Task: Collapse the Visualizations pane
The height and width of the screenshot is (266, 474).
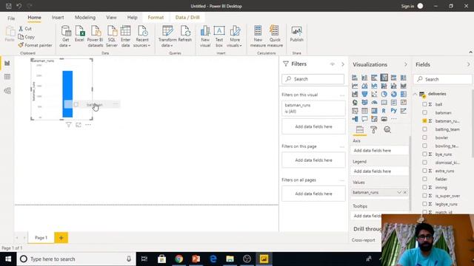Action: [x=405, y=64]
